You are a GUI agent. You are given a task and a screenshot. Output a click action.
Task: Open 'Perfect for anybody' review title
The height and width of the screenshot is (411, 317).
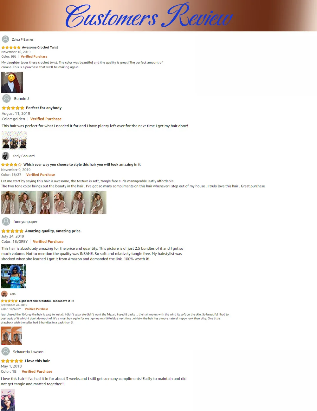(44, 108)
